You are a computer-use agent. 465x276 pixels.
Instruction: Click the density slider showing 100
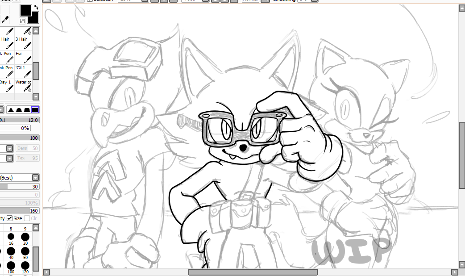point(19,138)
